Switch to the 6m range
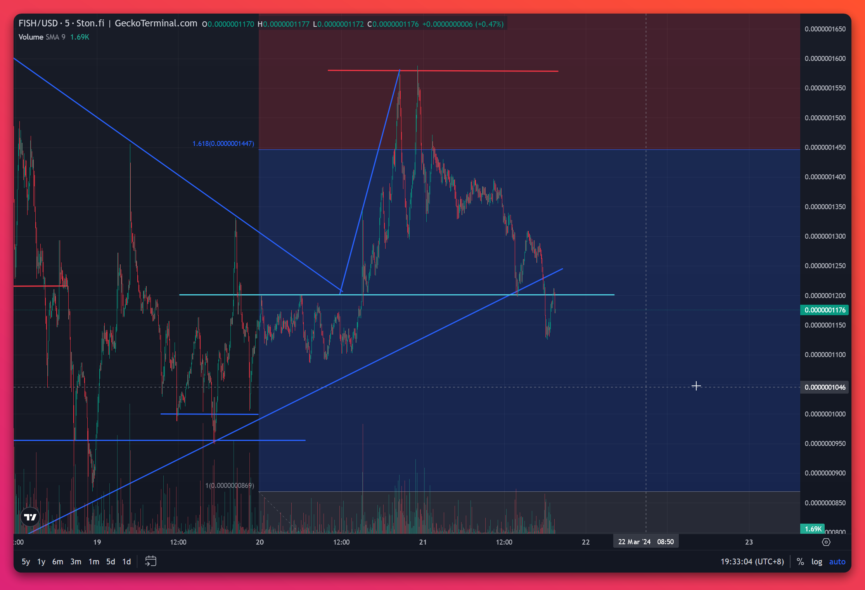Screen dimensions: 865x590 pyautogui.click(x=57, y=562)
